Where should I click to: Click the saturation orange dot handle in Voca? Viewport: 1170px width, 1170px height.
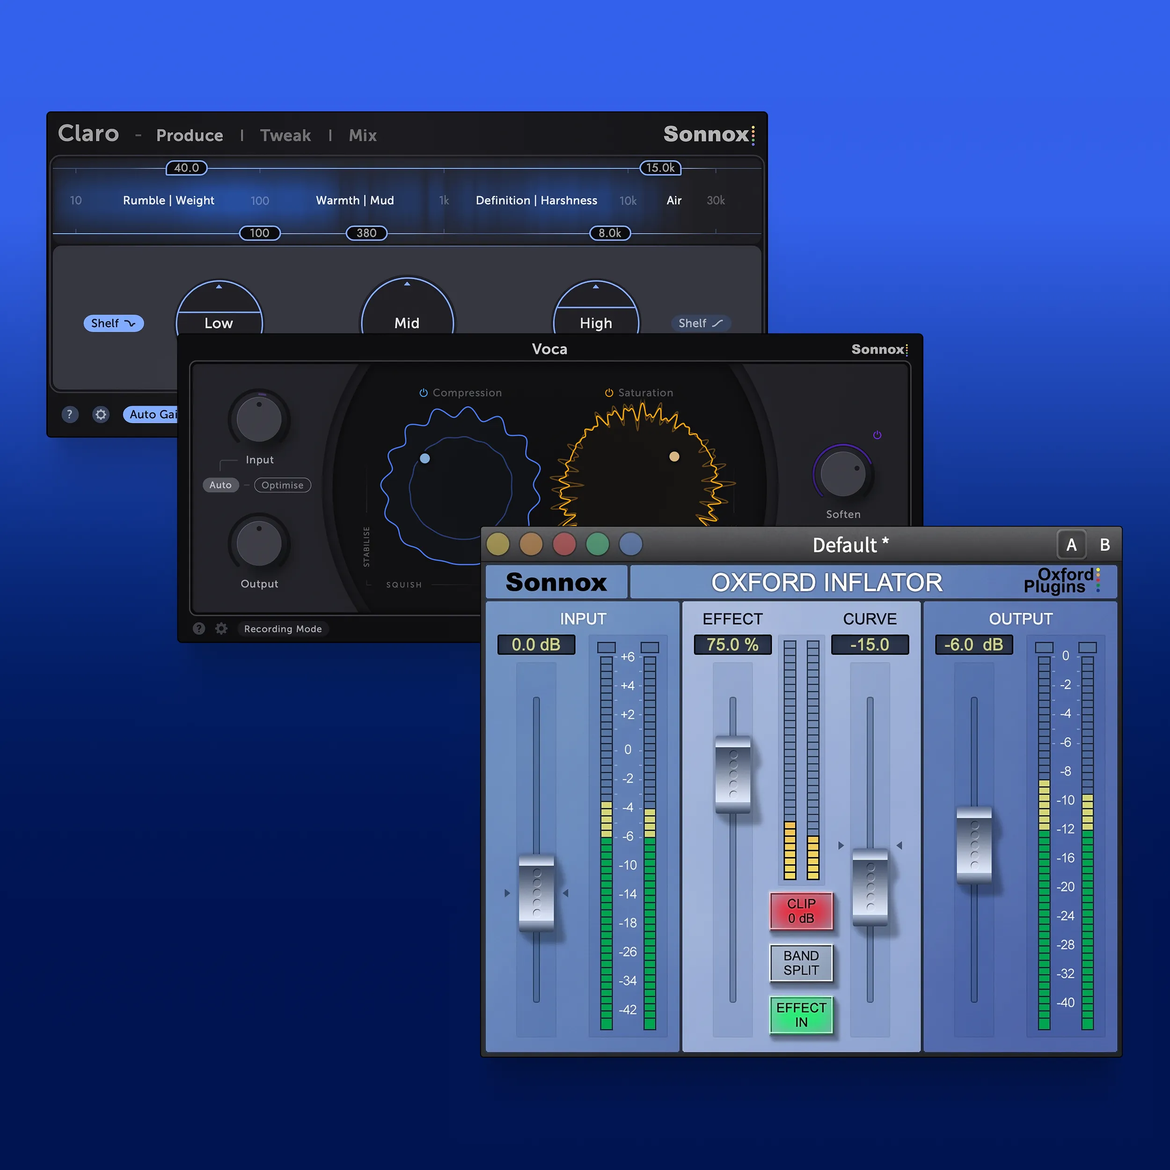click(674, 457)
